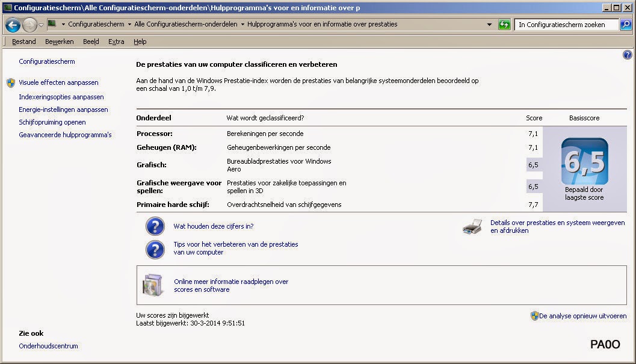Open the Beeld menu

[91, 42]
